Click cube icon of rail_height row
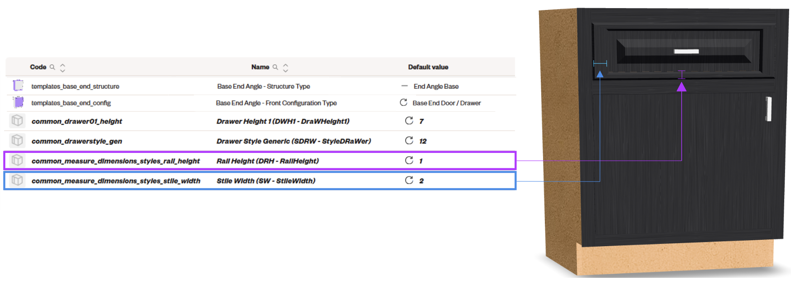 click(17, 160)
